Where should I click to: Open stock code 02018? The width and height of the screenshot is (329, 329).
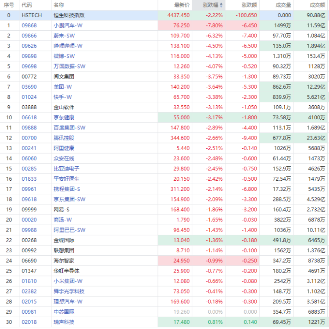29,322
